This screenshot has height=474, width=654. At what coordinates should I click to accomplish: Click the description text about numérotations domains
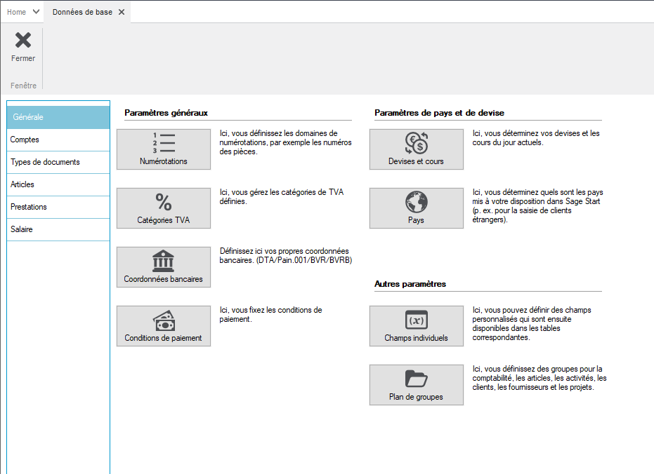pos(286,142)
